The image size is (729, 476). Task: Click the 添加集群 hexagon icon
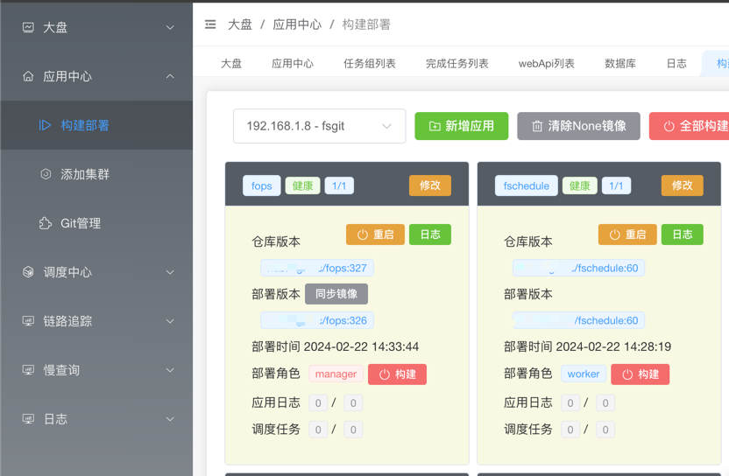tap(46, 174)
